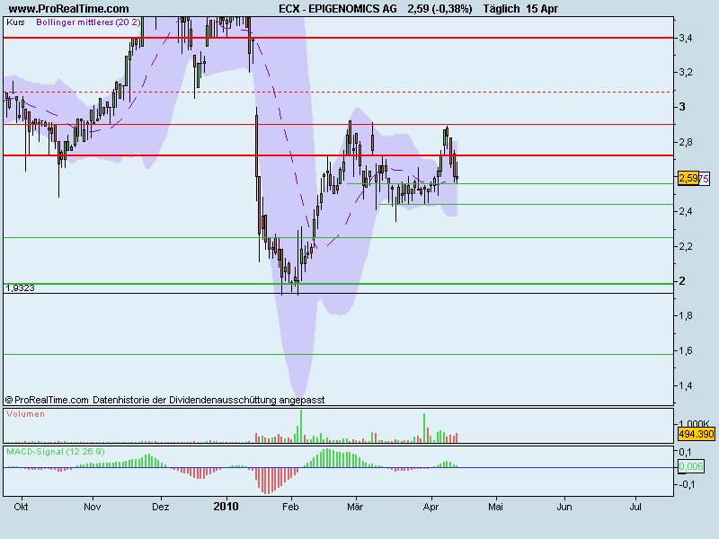Toggle the MACD-Signal (12 26 9) indicator

coord(56,453)
